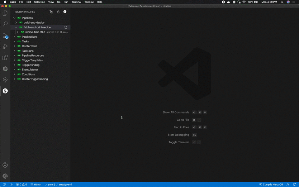Open Spotlight search in the menu bar
The width and height of the screenshot is (299, 187).
pos(282,2)
